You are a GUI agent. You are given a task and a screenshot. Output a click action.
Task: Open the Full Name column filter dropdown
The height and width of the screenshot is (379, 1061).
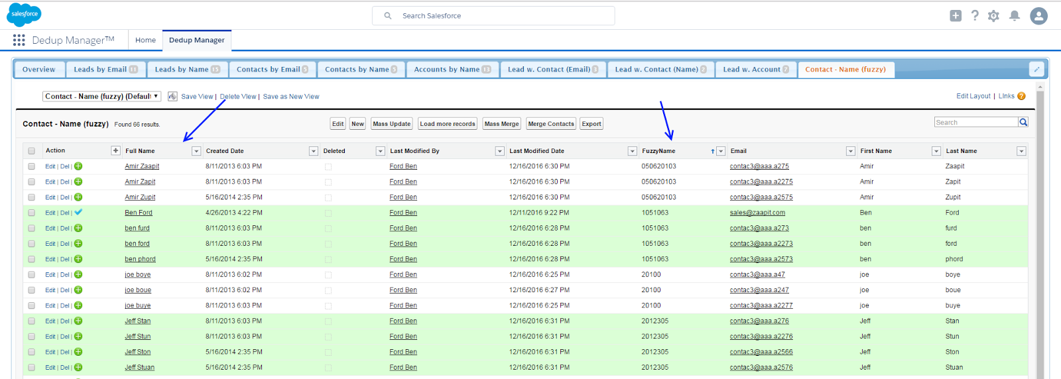tap(196, 151)
